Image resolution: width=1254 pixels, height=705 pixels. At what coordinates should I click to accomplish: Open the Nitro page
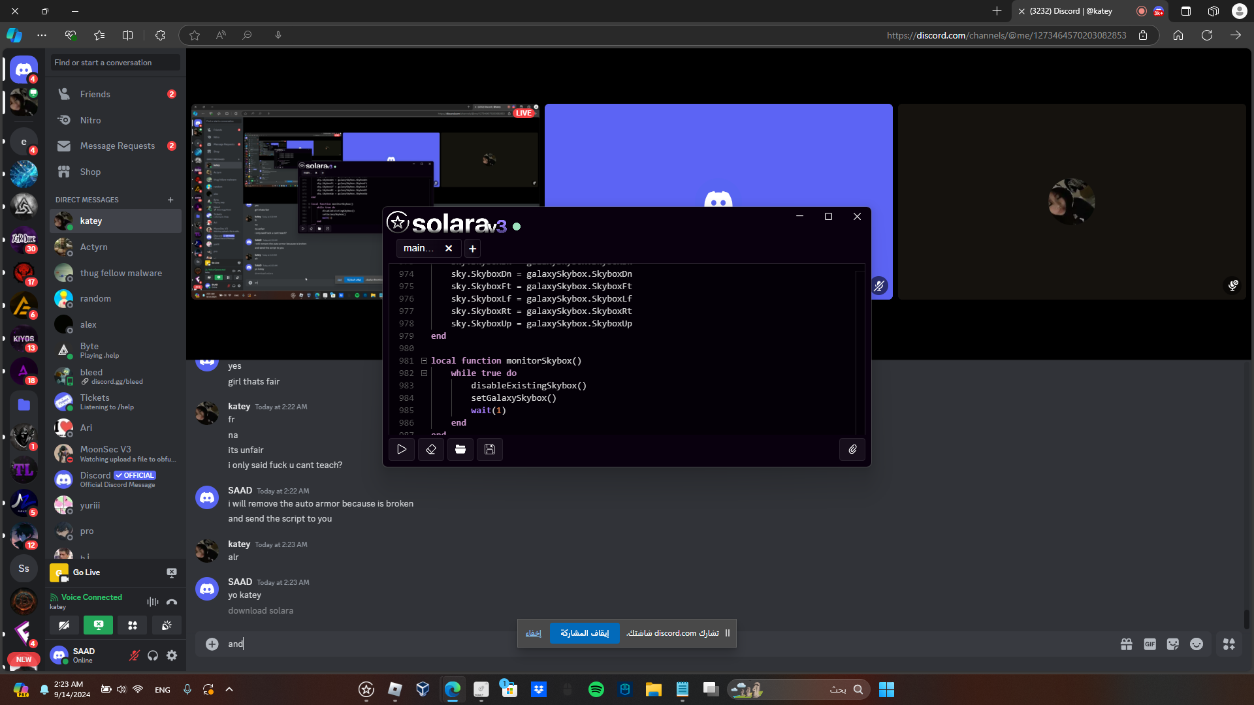click(x=116, y=120)
